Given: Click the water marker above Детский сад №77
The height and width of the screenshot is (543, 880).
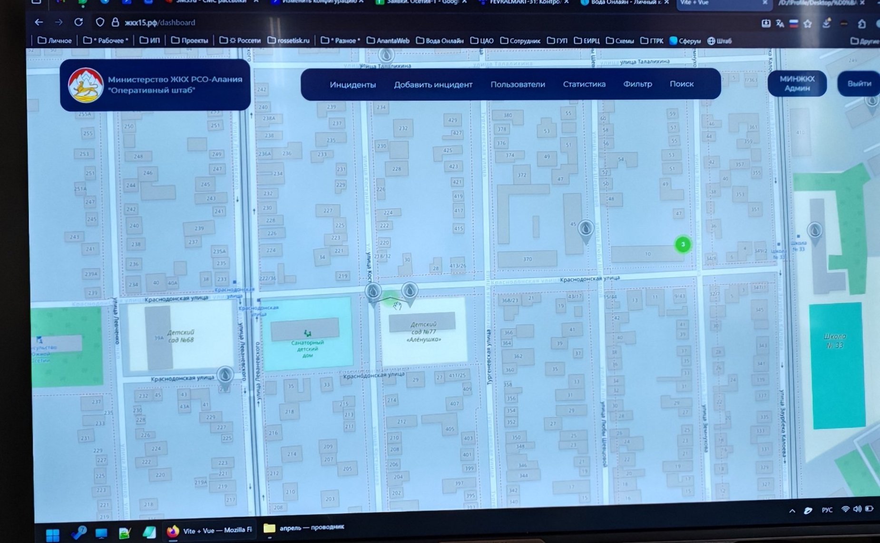Looking at the screenshot, I should coord(410,291).
